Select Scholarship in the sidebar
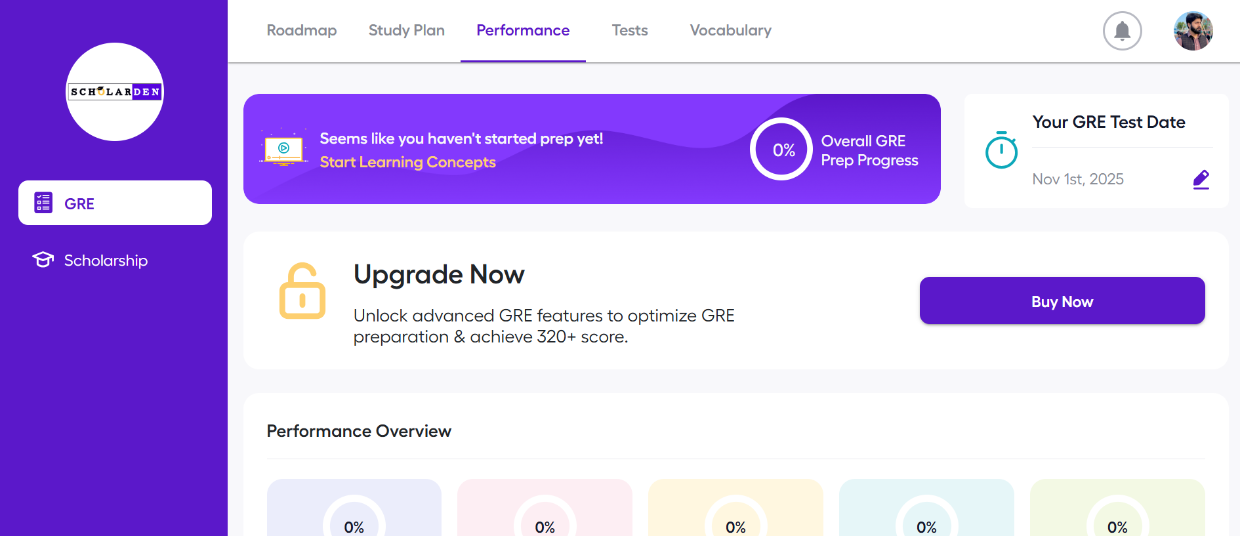The width and height of the screenshot is (1240, 536). tap(105, 260)
